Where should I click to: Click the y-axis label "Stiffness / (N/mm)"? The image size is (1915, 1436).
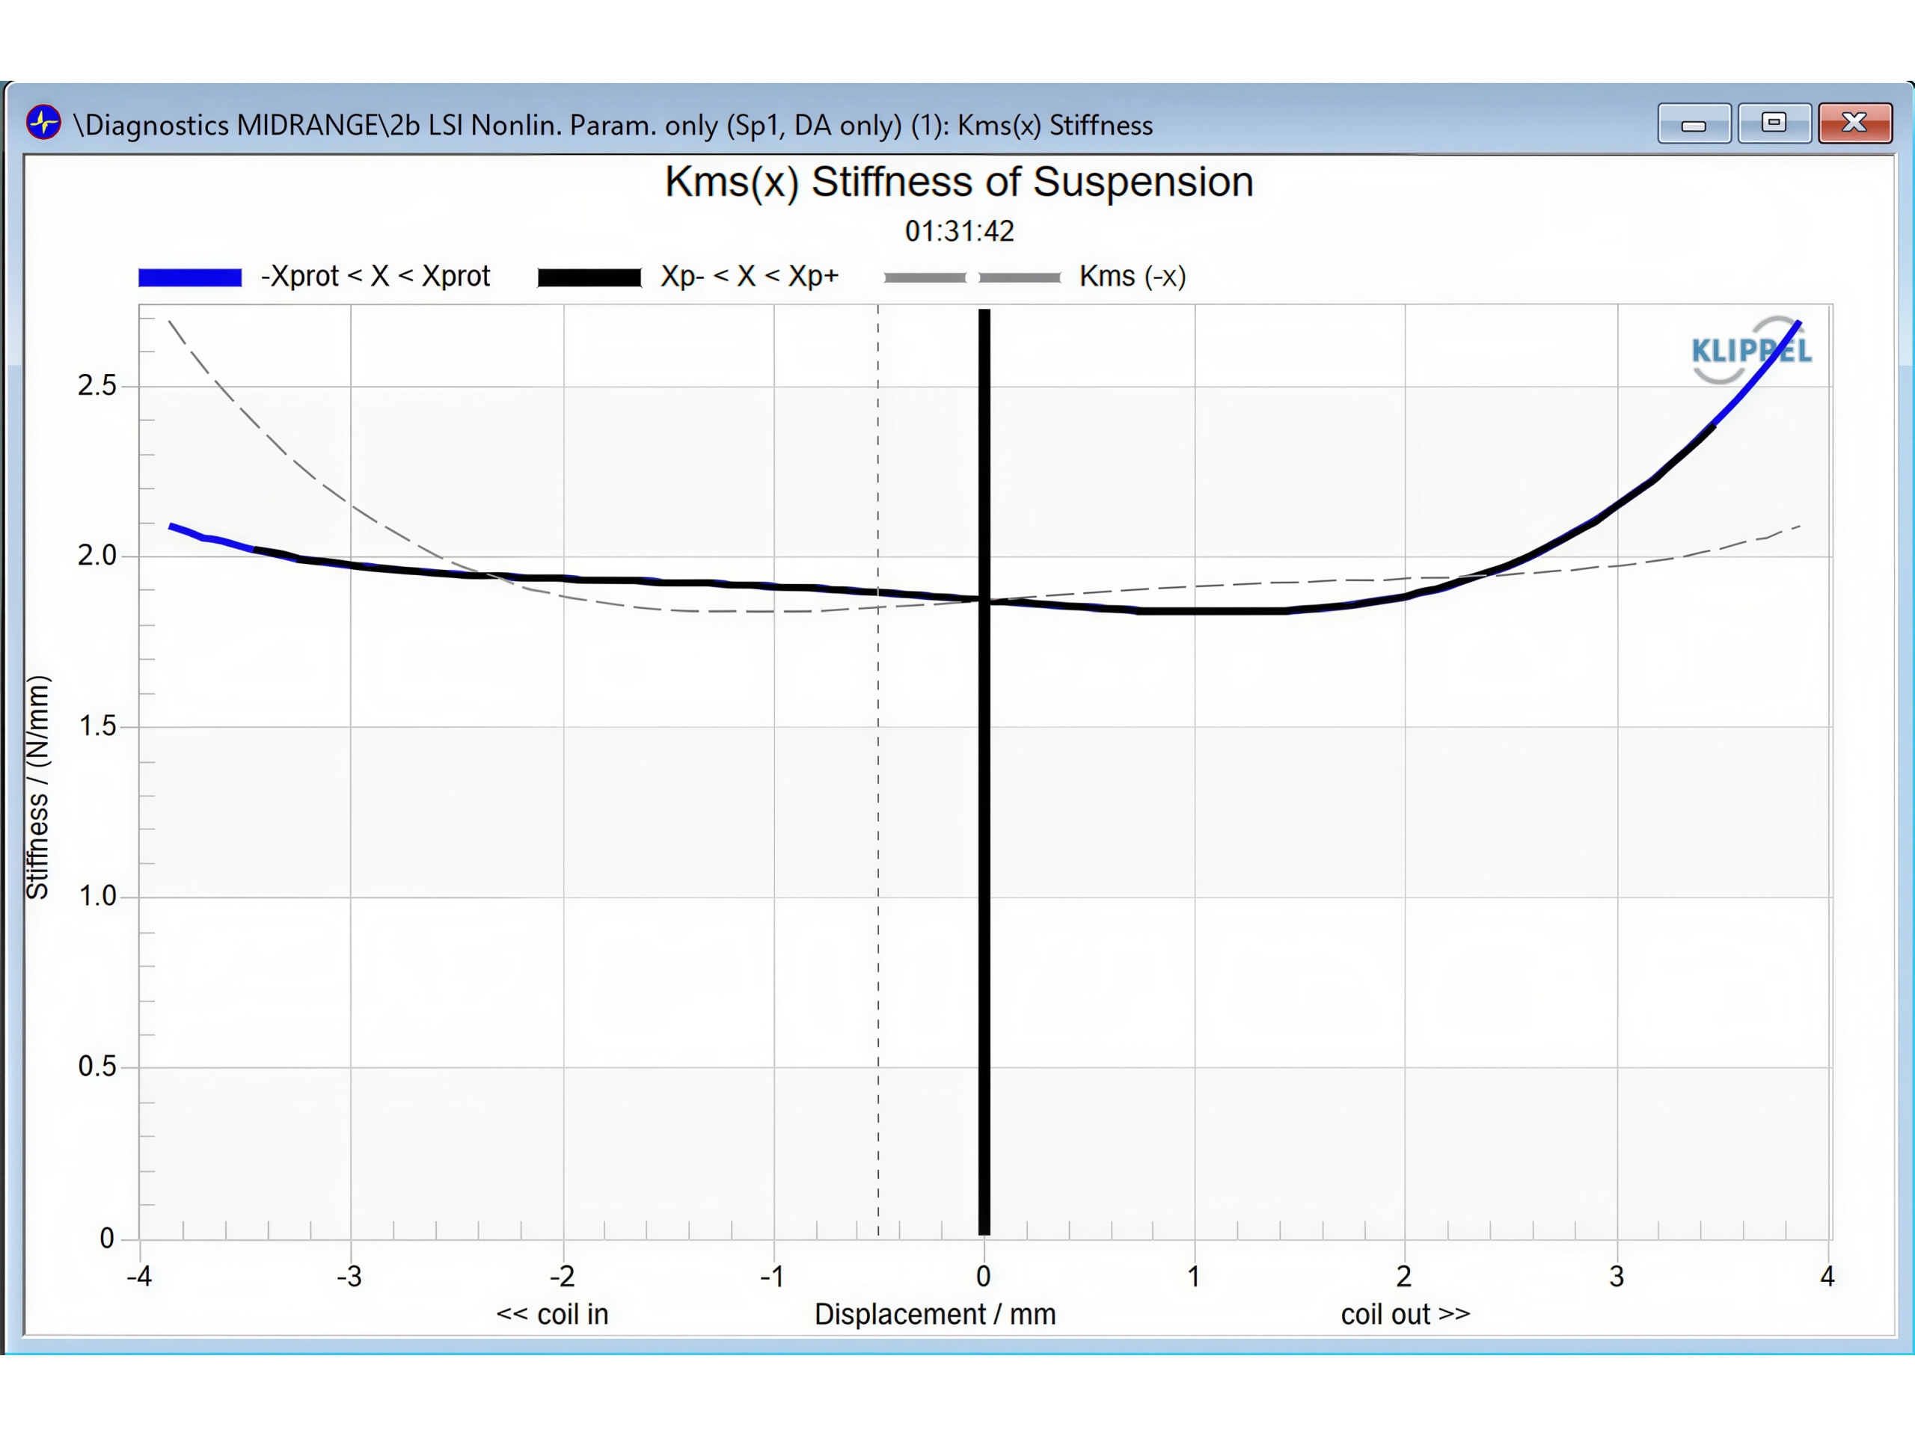pyautogui.click(x=37, y=787)
